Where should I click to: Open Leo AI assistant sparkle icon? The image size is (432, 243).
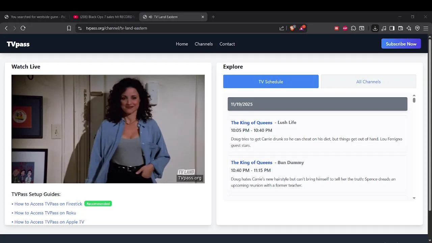(x=409, y=28)
